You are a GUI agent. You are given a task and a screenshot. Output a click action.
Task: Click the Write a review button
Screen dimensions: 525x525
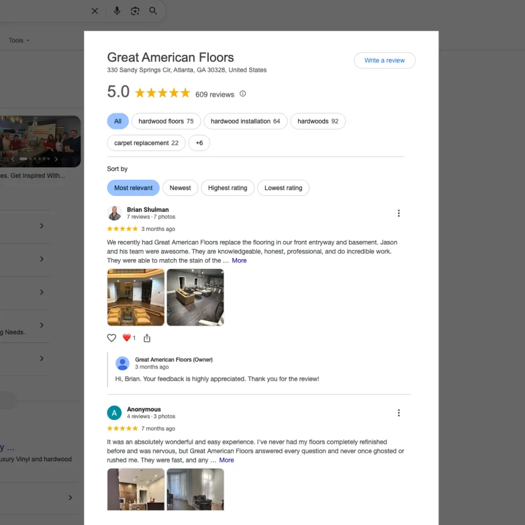(384, 61)
